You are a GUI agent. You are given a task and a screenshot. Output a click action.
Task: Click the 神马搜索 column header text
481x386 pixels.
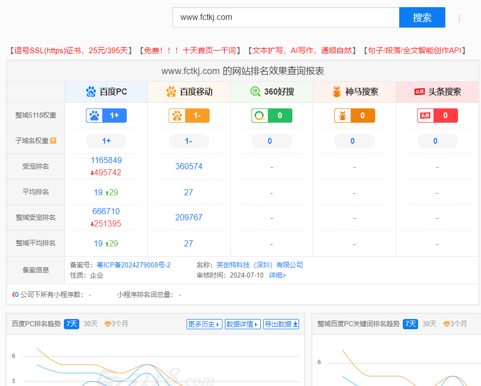(362, 92)
